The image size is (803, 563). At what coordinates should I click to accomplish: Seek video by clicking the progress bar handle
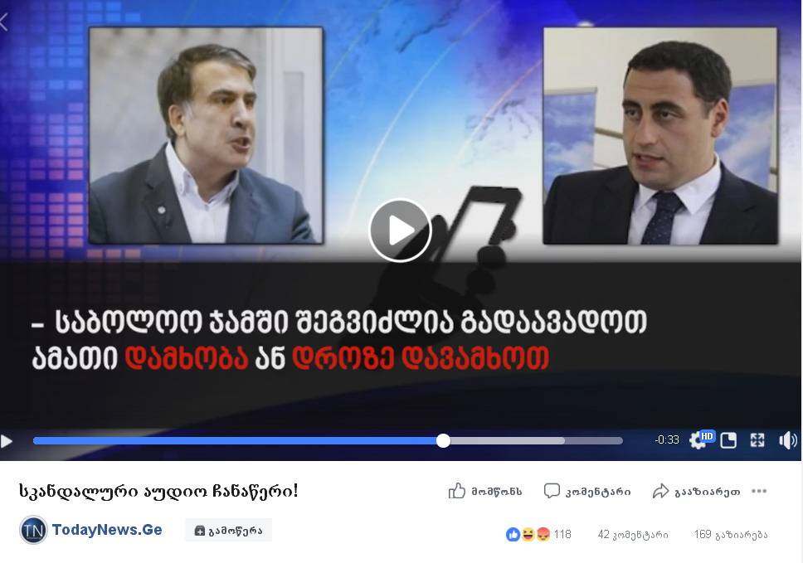click(x=444, y=440)
